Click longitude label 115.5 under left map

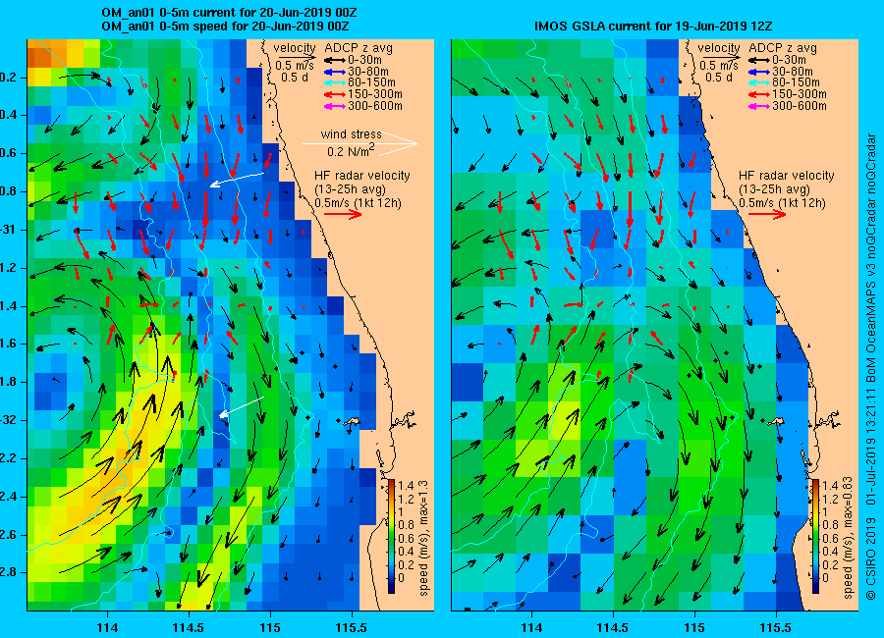click(x=352, y=628)
